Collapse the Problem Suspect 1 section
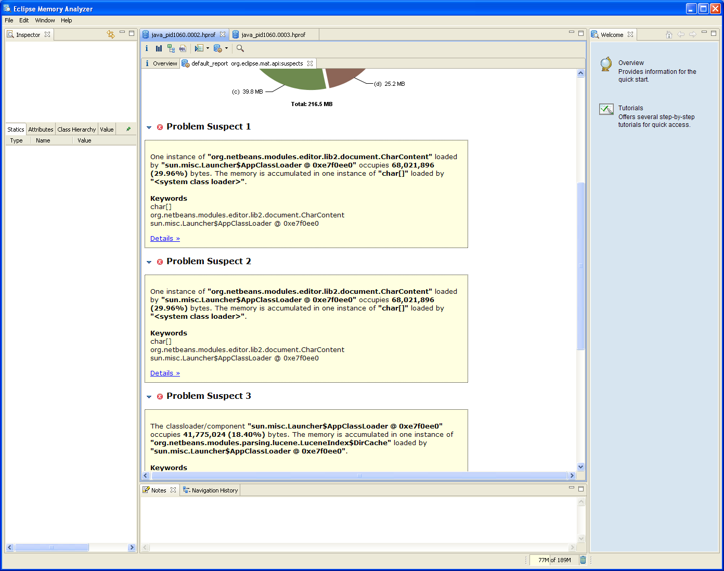724x571 pixels. [149, 127]
